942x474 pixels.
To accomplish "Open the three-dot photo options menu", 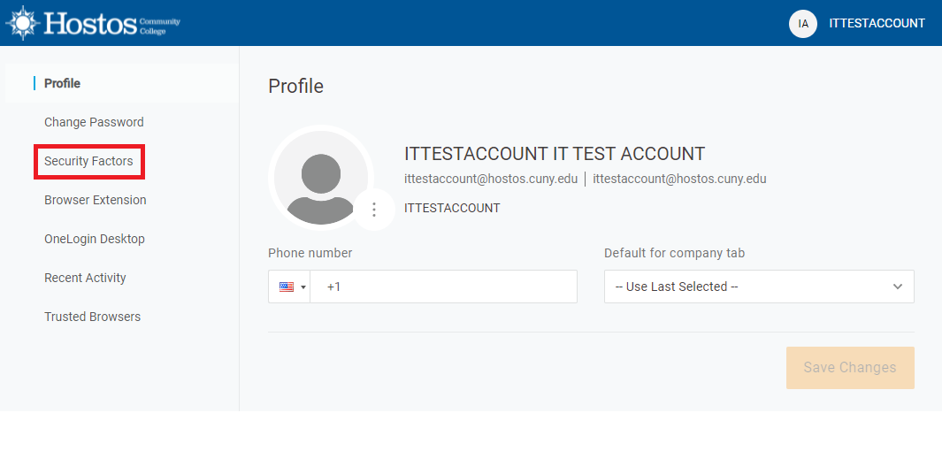I will pos(374,210).
